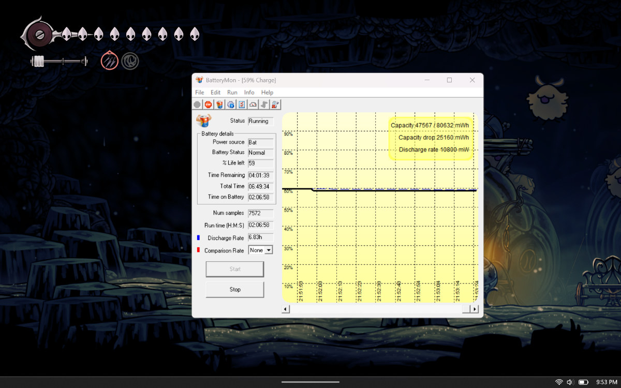Open battery information toolbar icon
This screenshot has height=388, width=621.
[219, 105]
